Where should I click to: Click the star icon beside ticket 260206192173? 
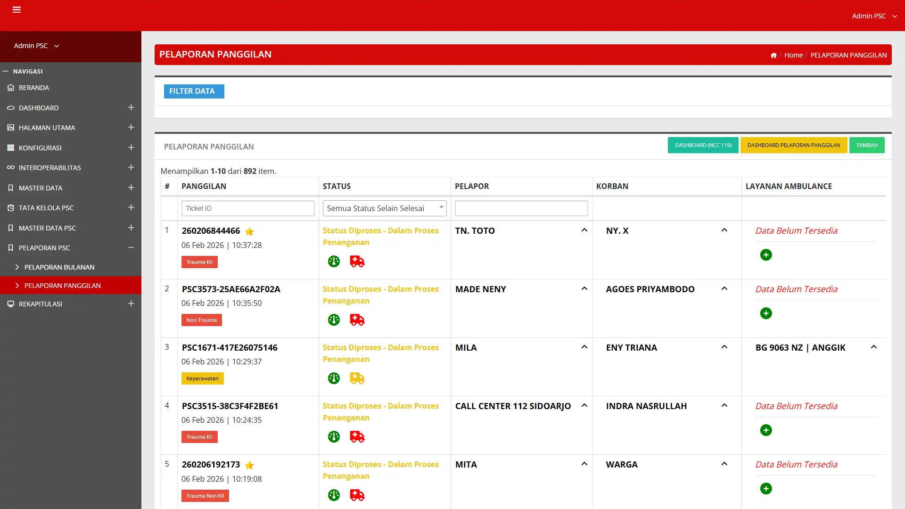coord(249,465)
